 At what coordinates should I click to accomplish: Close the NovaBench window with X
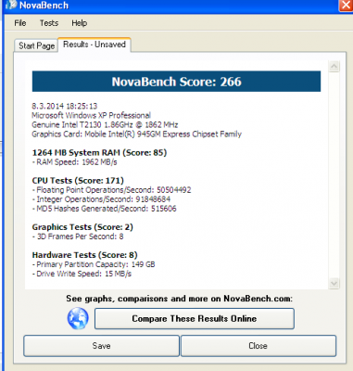[x=346, y=6]
